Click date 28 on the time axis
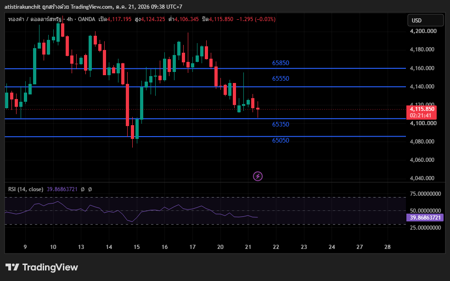 click(388, 247)
